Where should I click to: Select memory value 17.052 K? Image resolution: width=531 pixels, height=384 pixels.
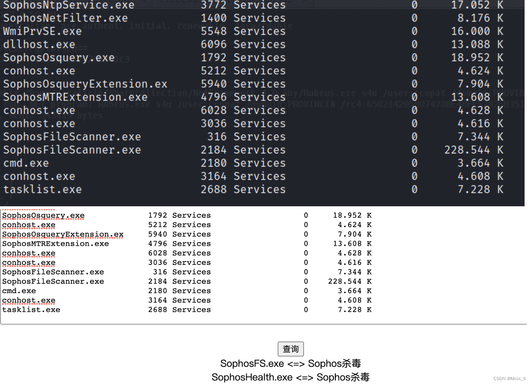[477, 5]
